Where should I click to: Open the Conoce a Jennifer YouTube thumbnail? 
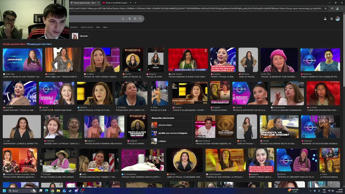[x=57, y=93]
